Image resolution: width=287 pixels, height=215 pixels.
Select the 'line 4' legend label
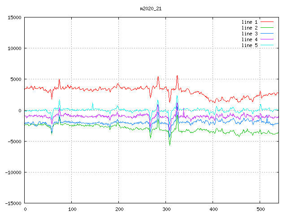pyautogui.click(x=249, y=39)
